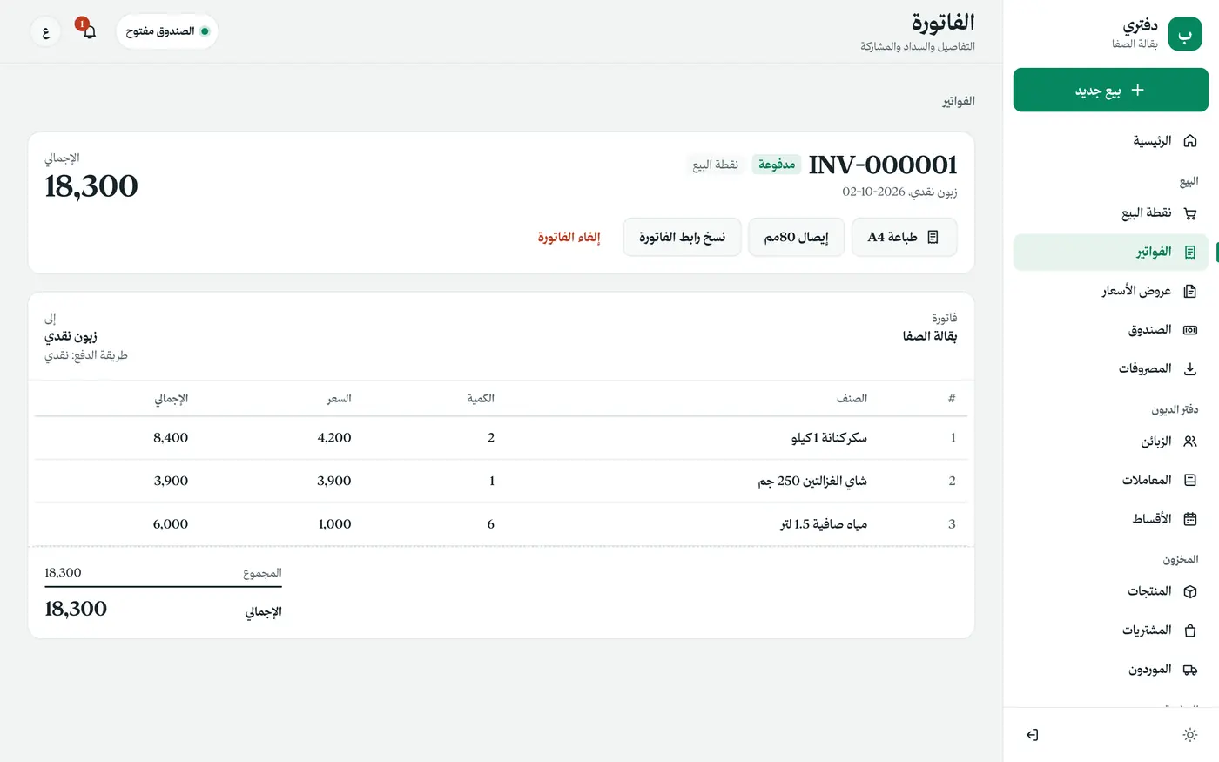Click الفواتير breadcrumb above the invoice card

[x=958, y=101]
